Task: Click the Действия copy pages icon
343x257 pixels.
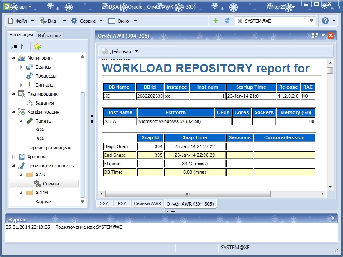Action: point(105,51)
